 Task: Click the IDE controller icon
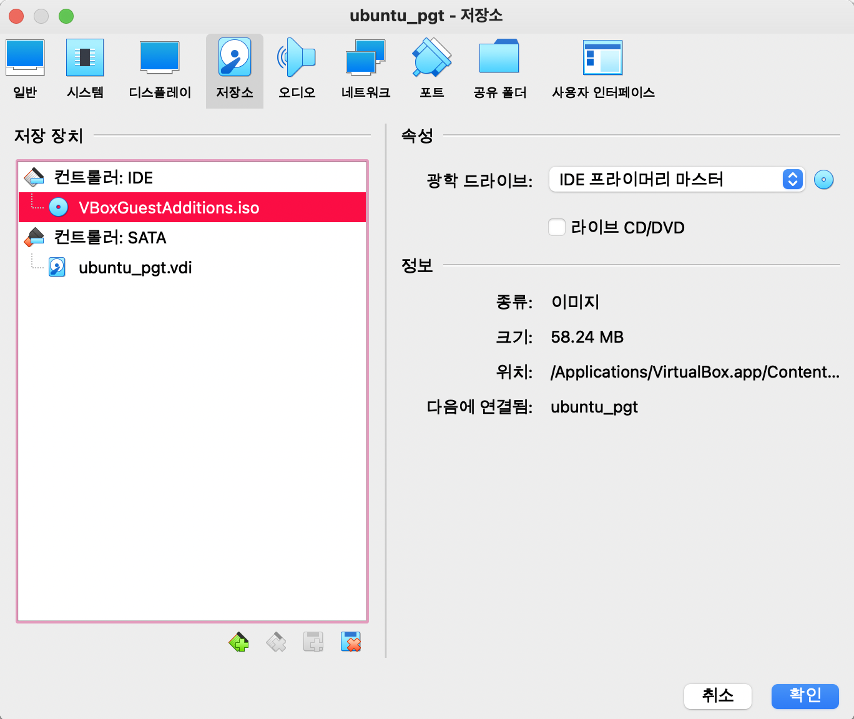(34, 177)
